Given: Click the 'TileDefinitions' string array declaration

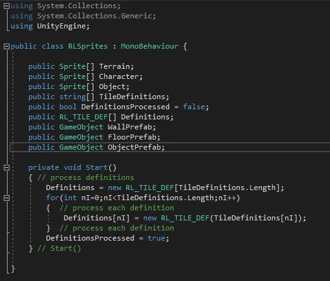Looking at the screenshot, I should click(x=132, y=97).
